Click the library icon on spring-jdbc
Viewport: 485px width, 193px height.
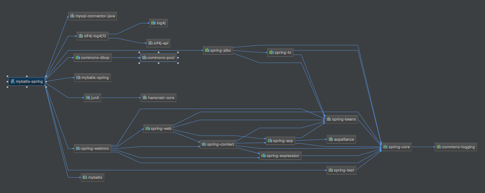pos(207,50)
